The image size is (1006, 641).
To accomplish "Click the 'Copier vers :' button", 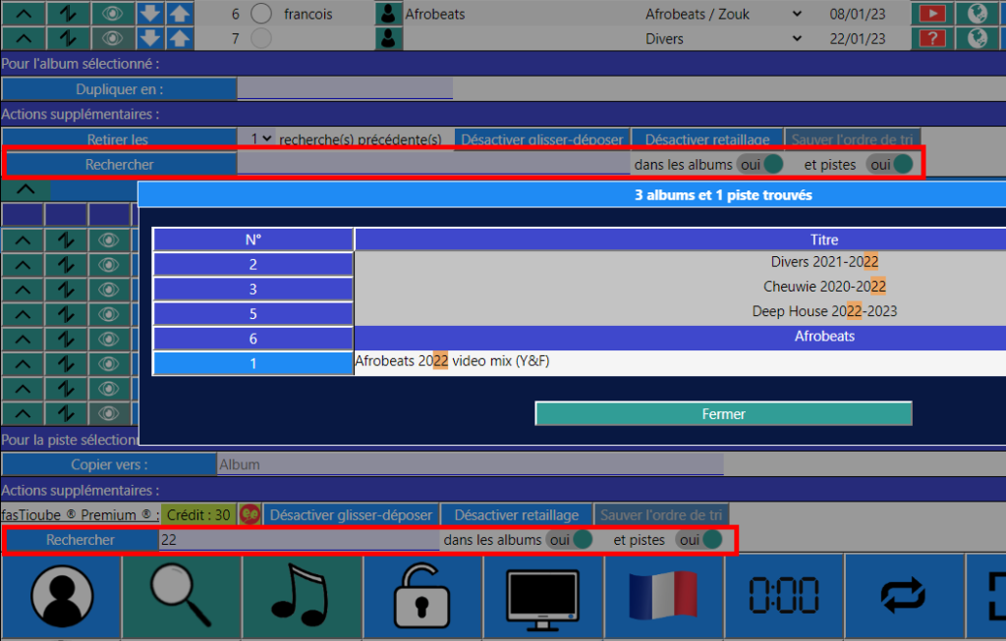I will click(108, 464).
